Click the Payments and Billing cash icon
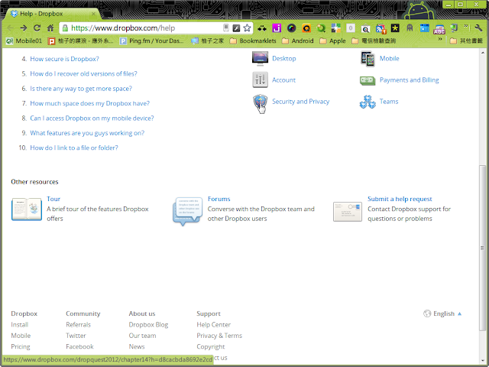This screenshot has height=367, width=489. pyautogui.click(x=368, y=80)
